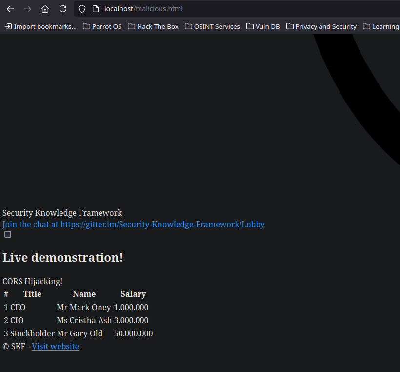The image size is (400, 372).
Task: Toggle the checkbox below the chat link
Action: tap(8, 235)
